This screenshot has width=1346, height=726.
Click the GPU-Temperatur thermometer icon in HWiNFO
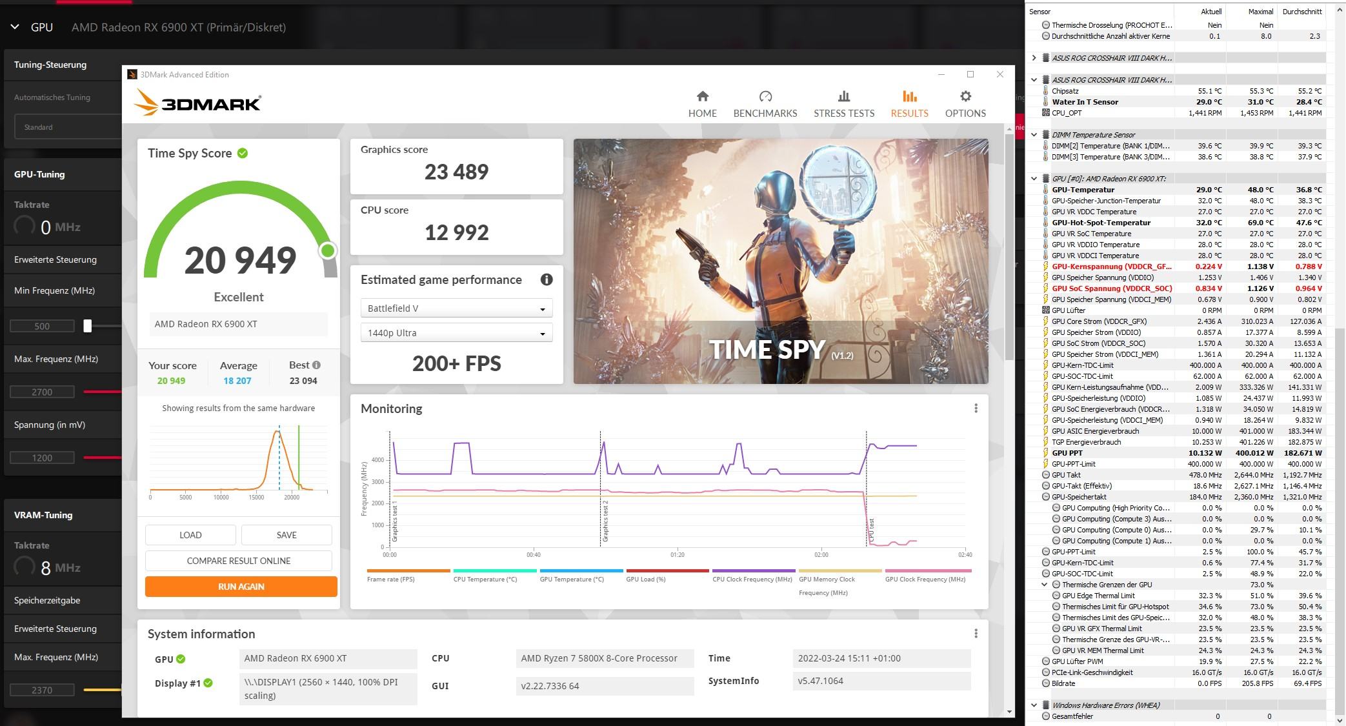(1045, 190)
